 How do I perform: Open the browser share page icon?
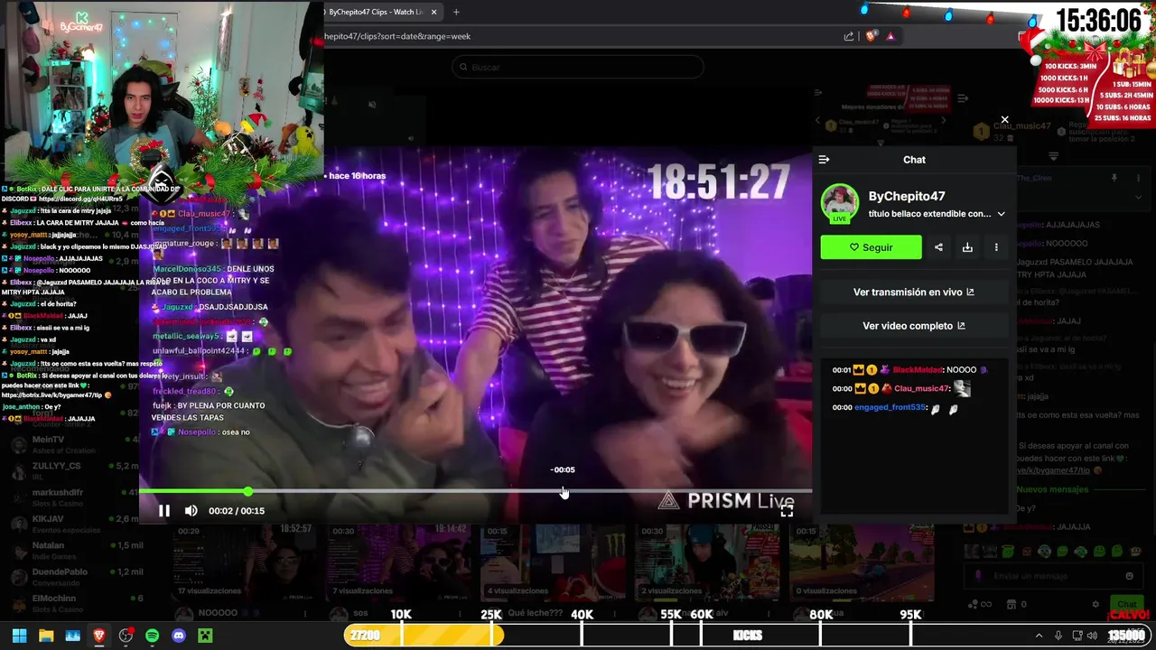849,36
